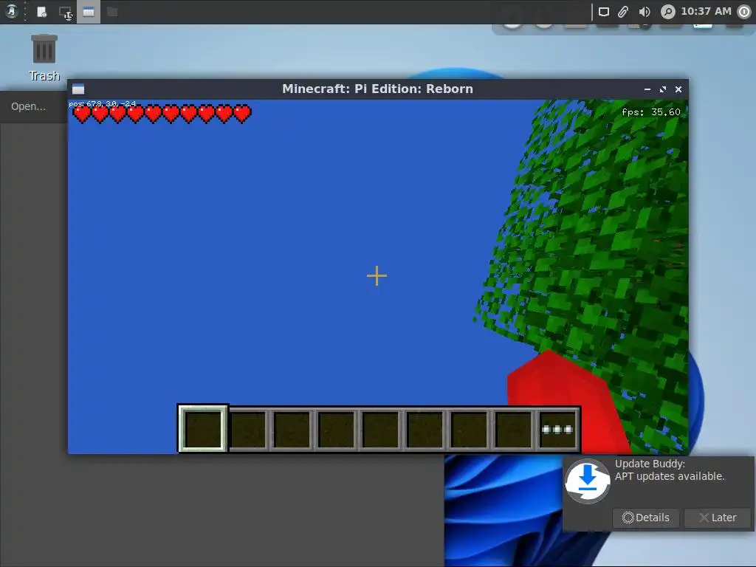Select the seventh hotbar slot
Image resolution: width=756 pixels, height=567 pixels.
pyautogui.click(x=469, y=429)
